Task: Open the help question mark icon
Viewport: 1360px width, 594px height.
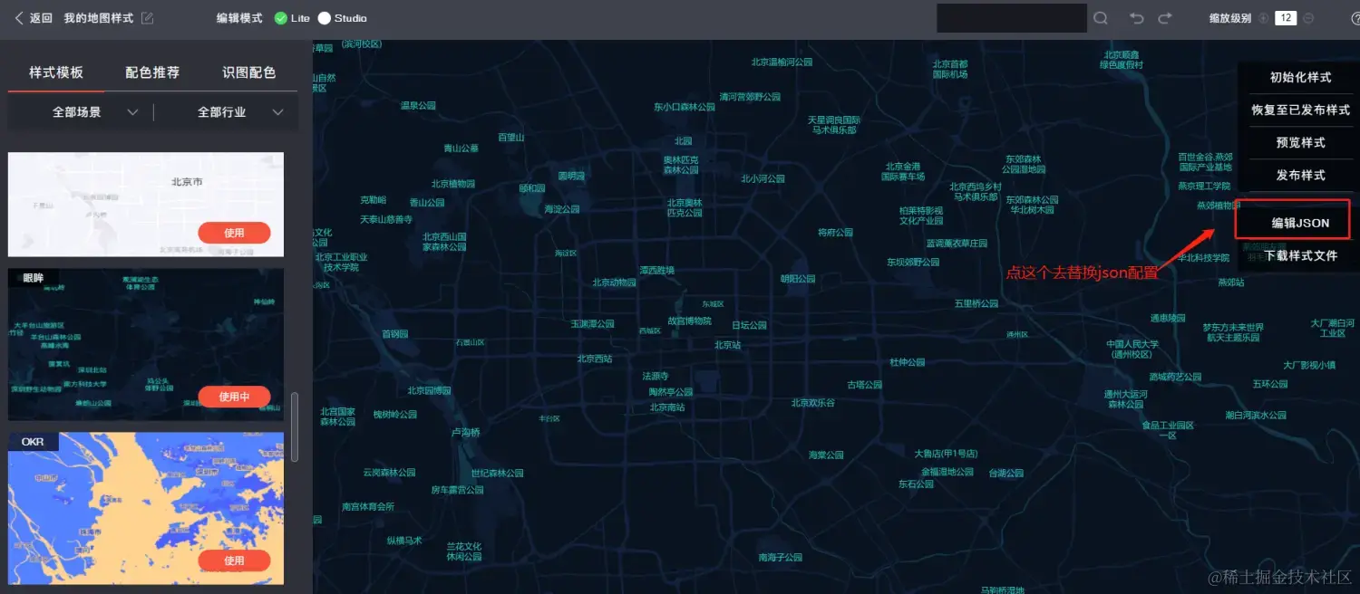Action: tap(1355, 18)
